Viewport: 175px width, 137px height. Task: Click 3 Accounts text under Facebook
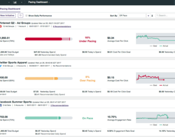pyautogui.click(x=19, y=105)
